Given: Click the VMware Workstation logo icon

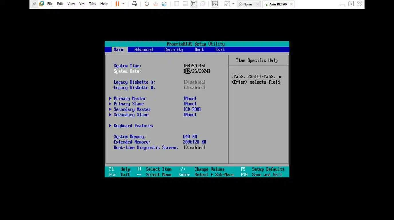Looking at the screenshot, I should coord(42,4).
